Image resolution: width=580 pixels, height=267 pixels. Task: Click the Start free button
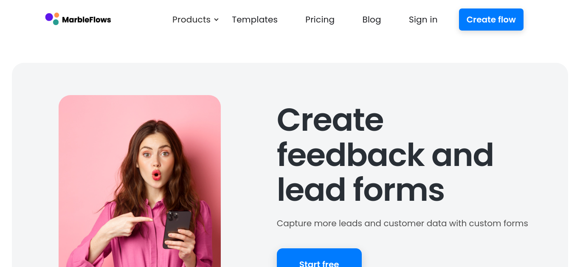point(319,258)
